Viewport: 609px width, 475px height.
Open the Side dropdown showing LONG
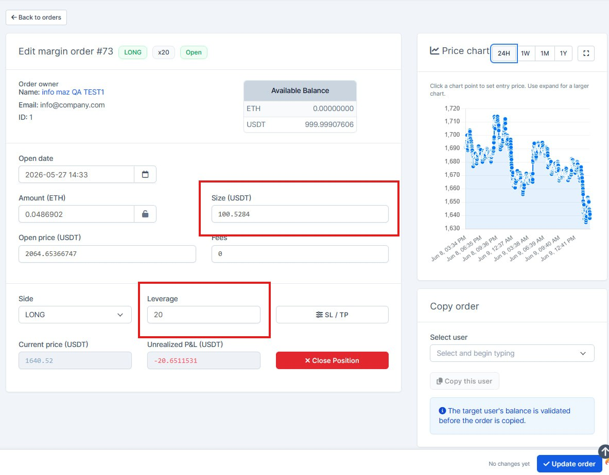pyautogui.click(x=75, y=315)
